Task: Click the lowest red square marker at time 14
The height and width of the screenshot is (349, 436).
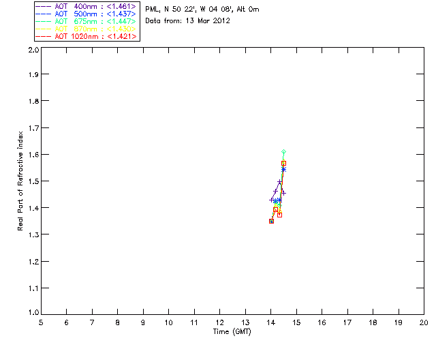Action: tap(271, 222)
